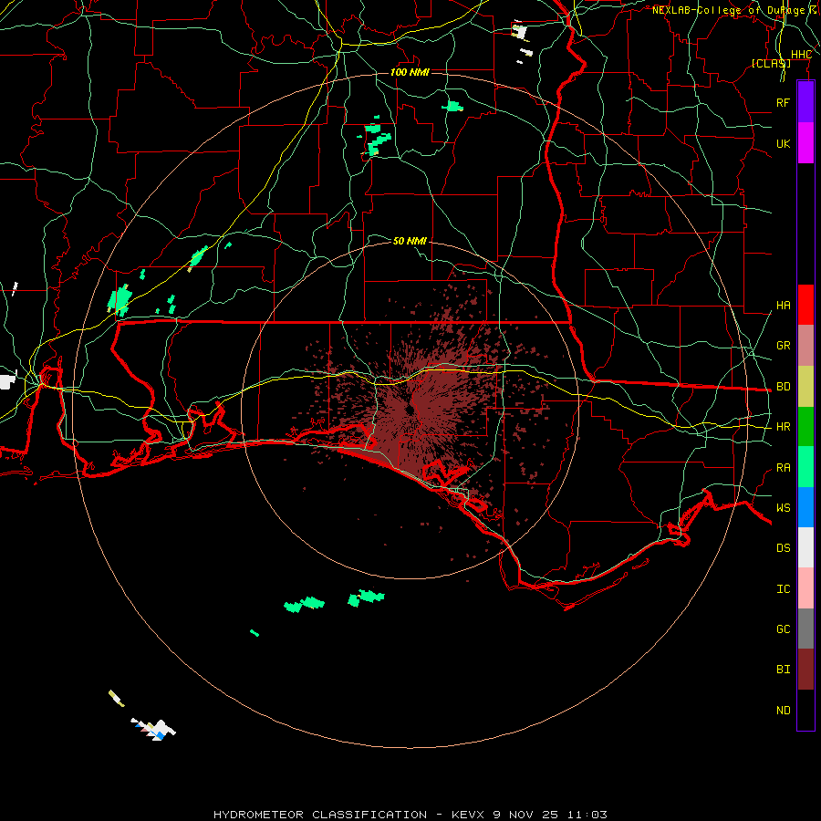Pick the "RA" legend label
821x821 pixels.
pyautogui.click(x=783, y=468)
